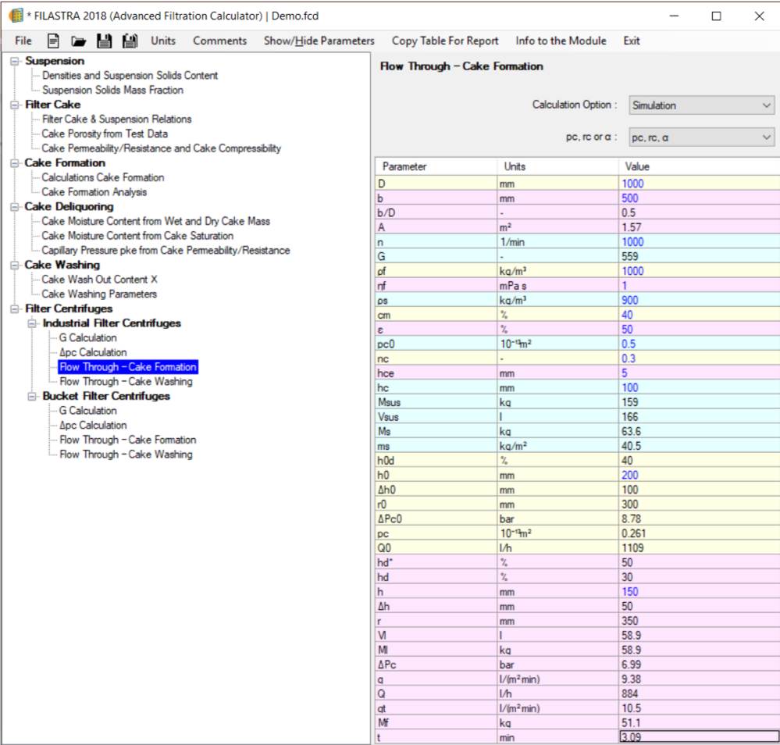Click the Units column header
Screen dimensions: 780x745
pyautogui.click(x=557, y=166)
